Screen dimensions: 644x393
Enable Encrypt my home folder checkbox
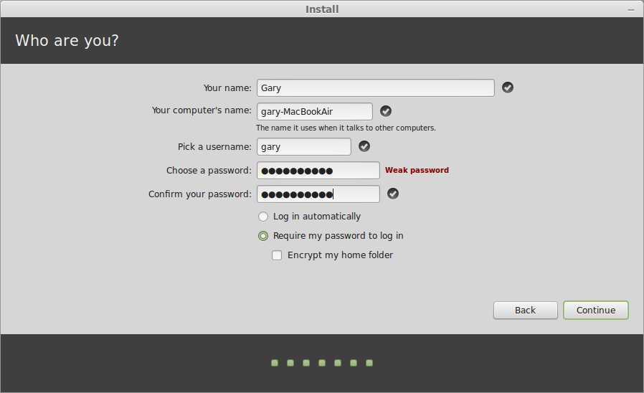[x=277, y=255]
